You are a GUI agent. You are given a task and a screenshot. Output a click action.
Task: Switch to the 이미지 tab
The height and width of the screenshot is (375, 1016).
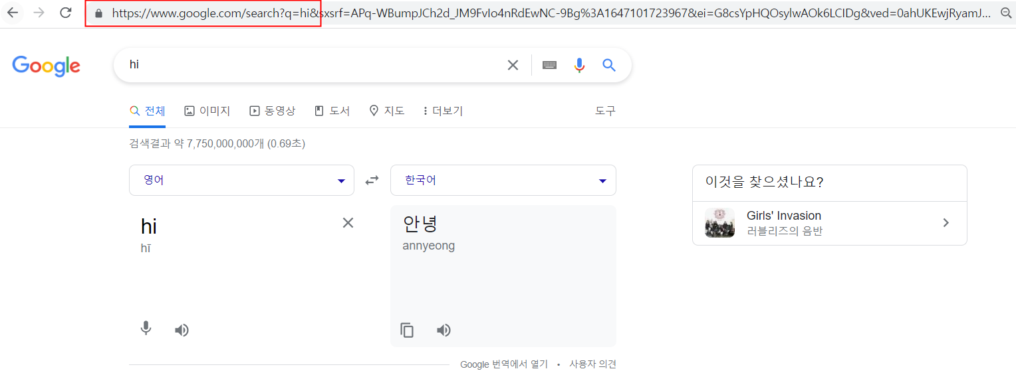click(207, 111)
